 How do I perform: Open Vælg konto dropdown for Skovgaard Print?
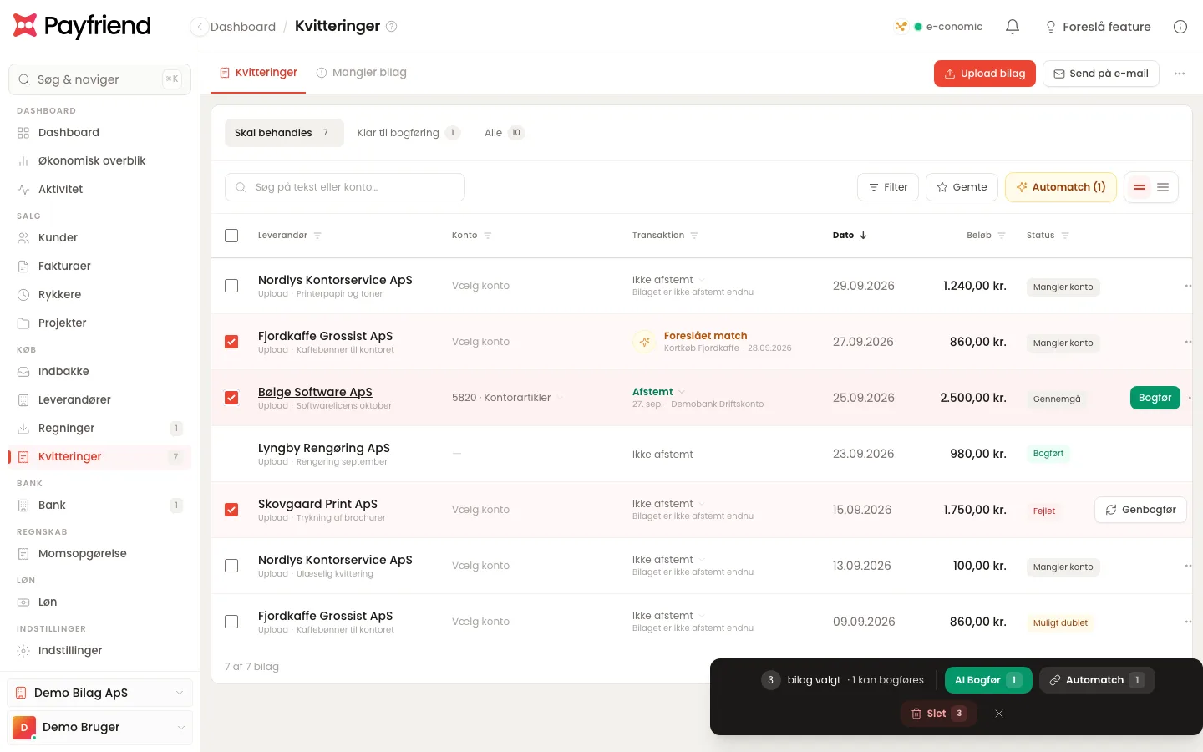coord(481,510)
